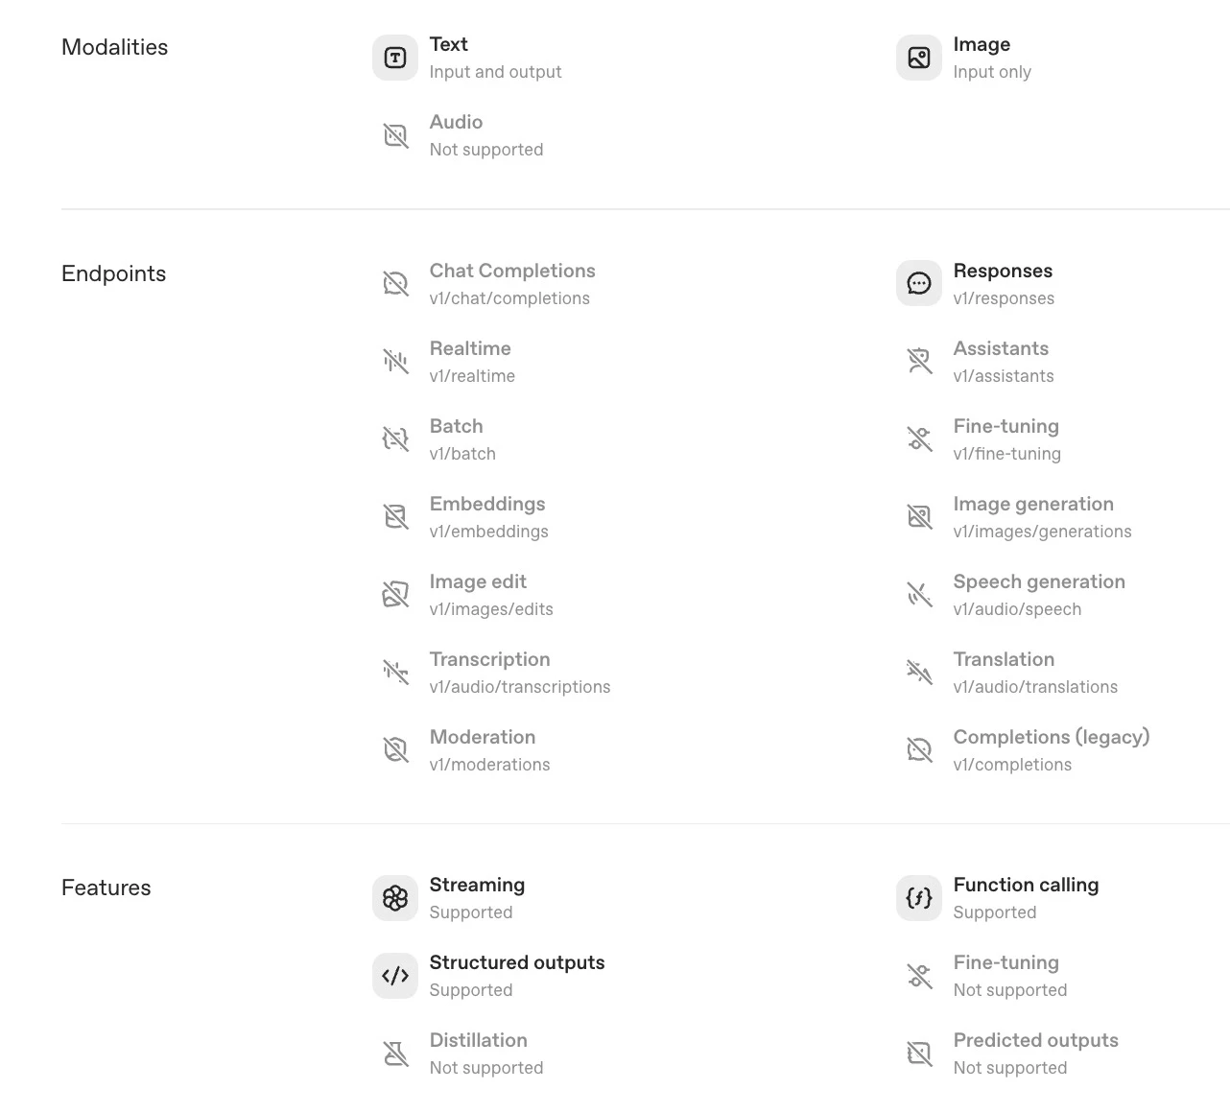Open the Image generation endpoint label
Image resolution: width=1230 pixels, height=1113 pixels.
click(x=1033, y=504)
